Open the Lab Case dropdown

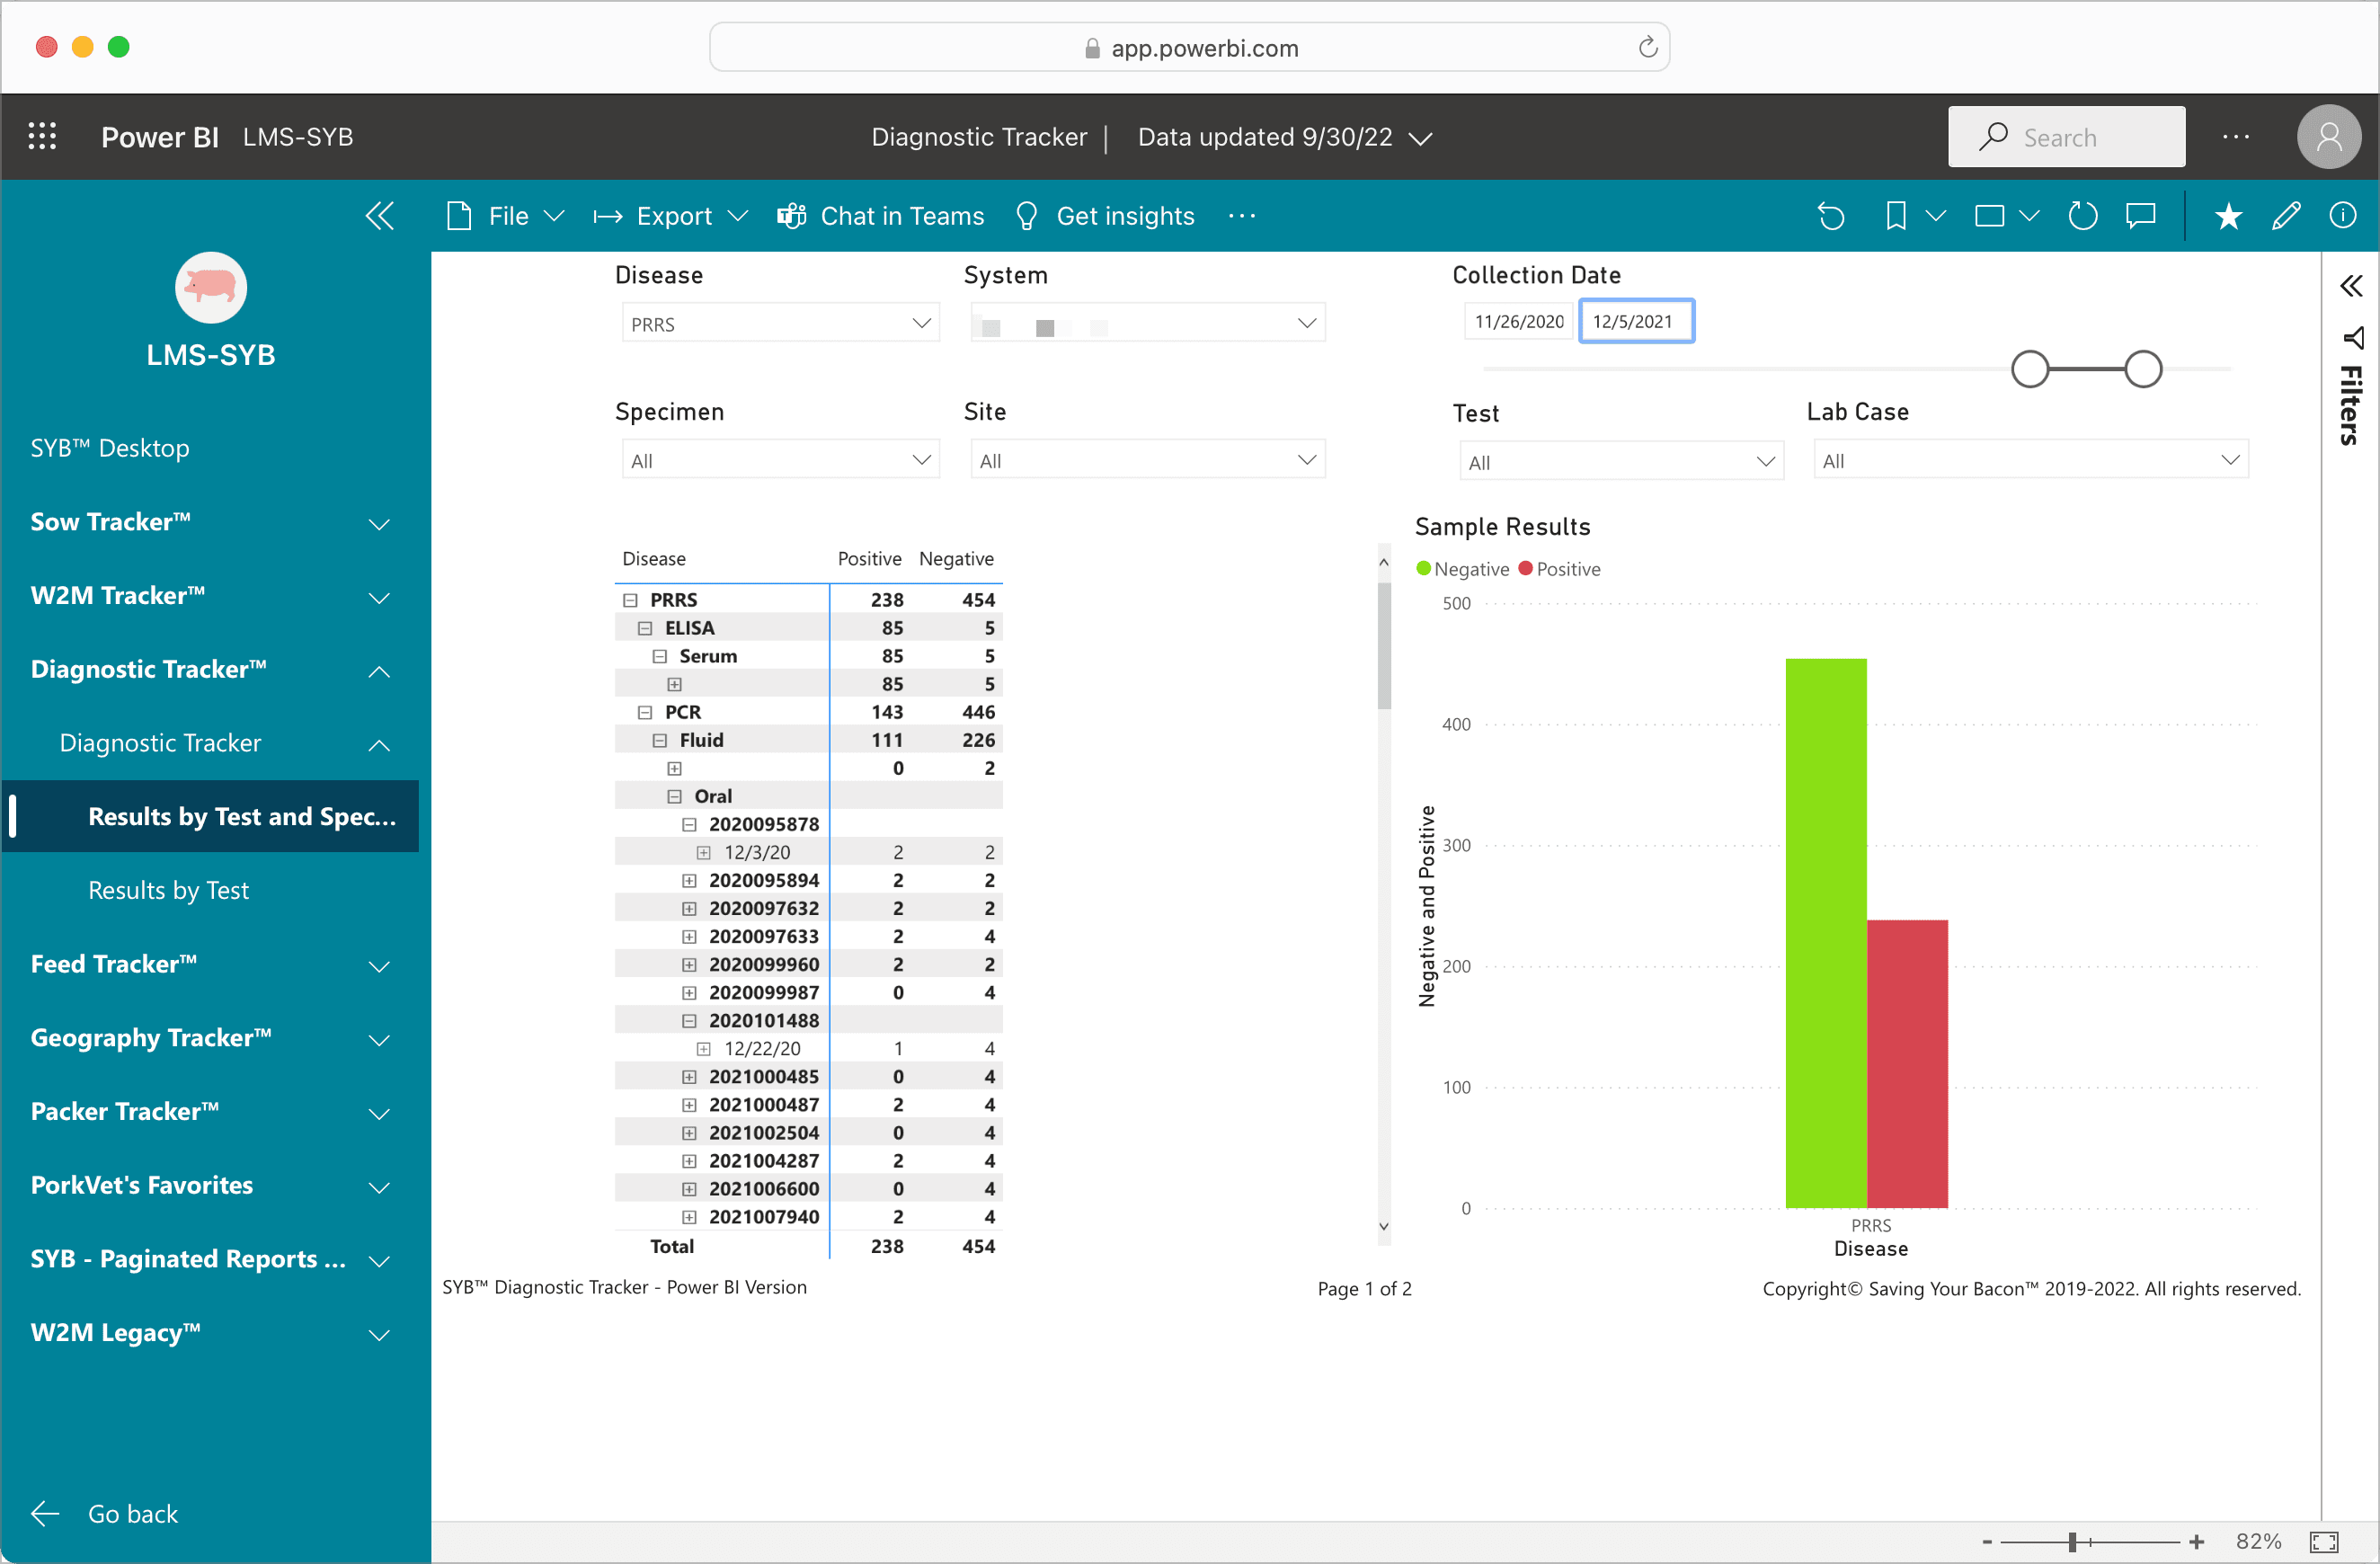click(2030, 461)
